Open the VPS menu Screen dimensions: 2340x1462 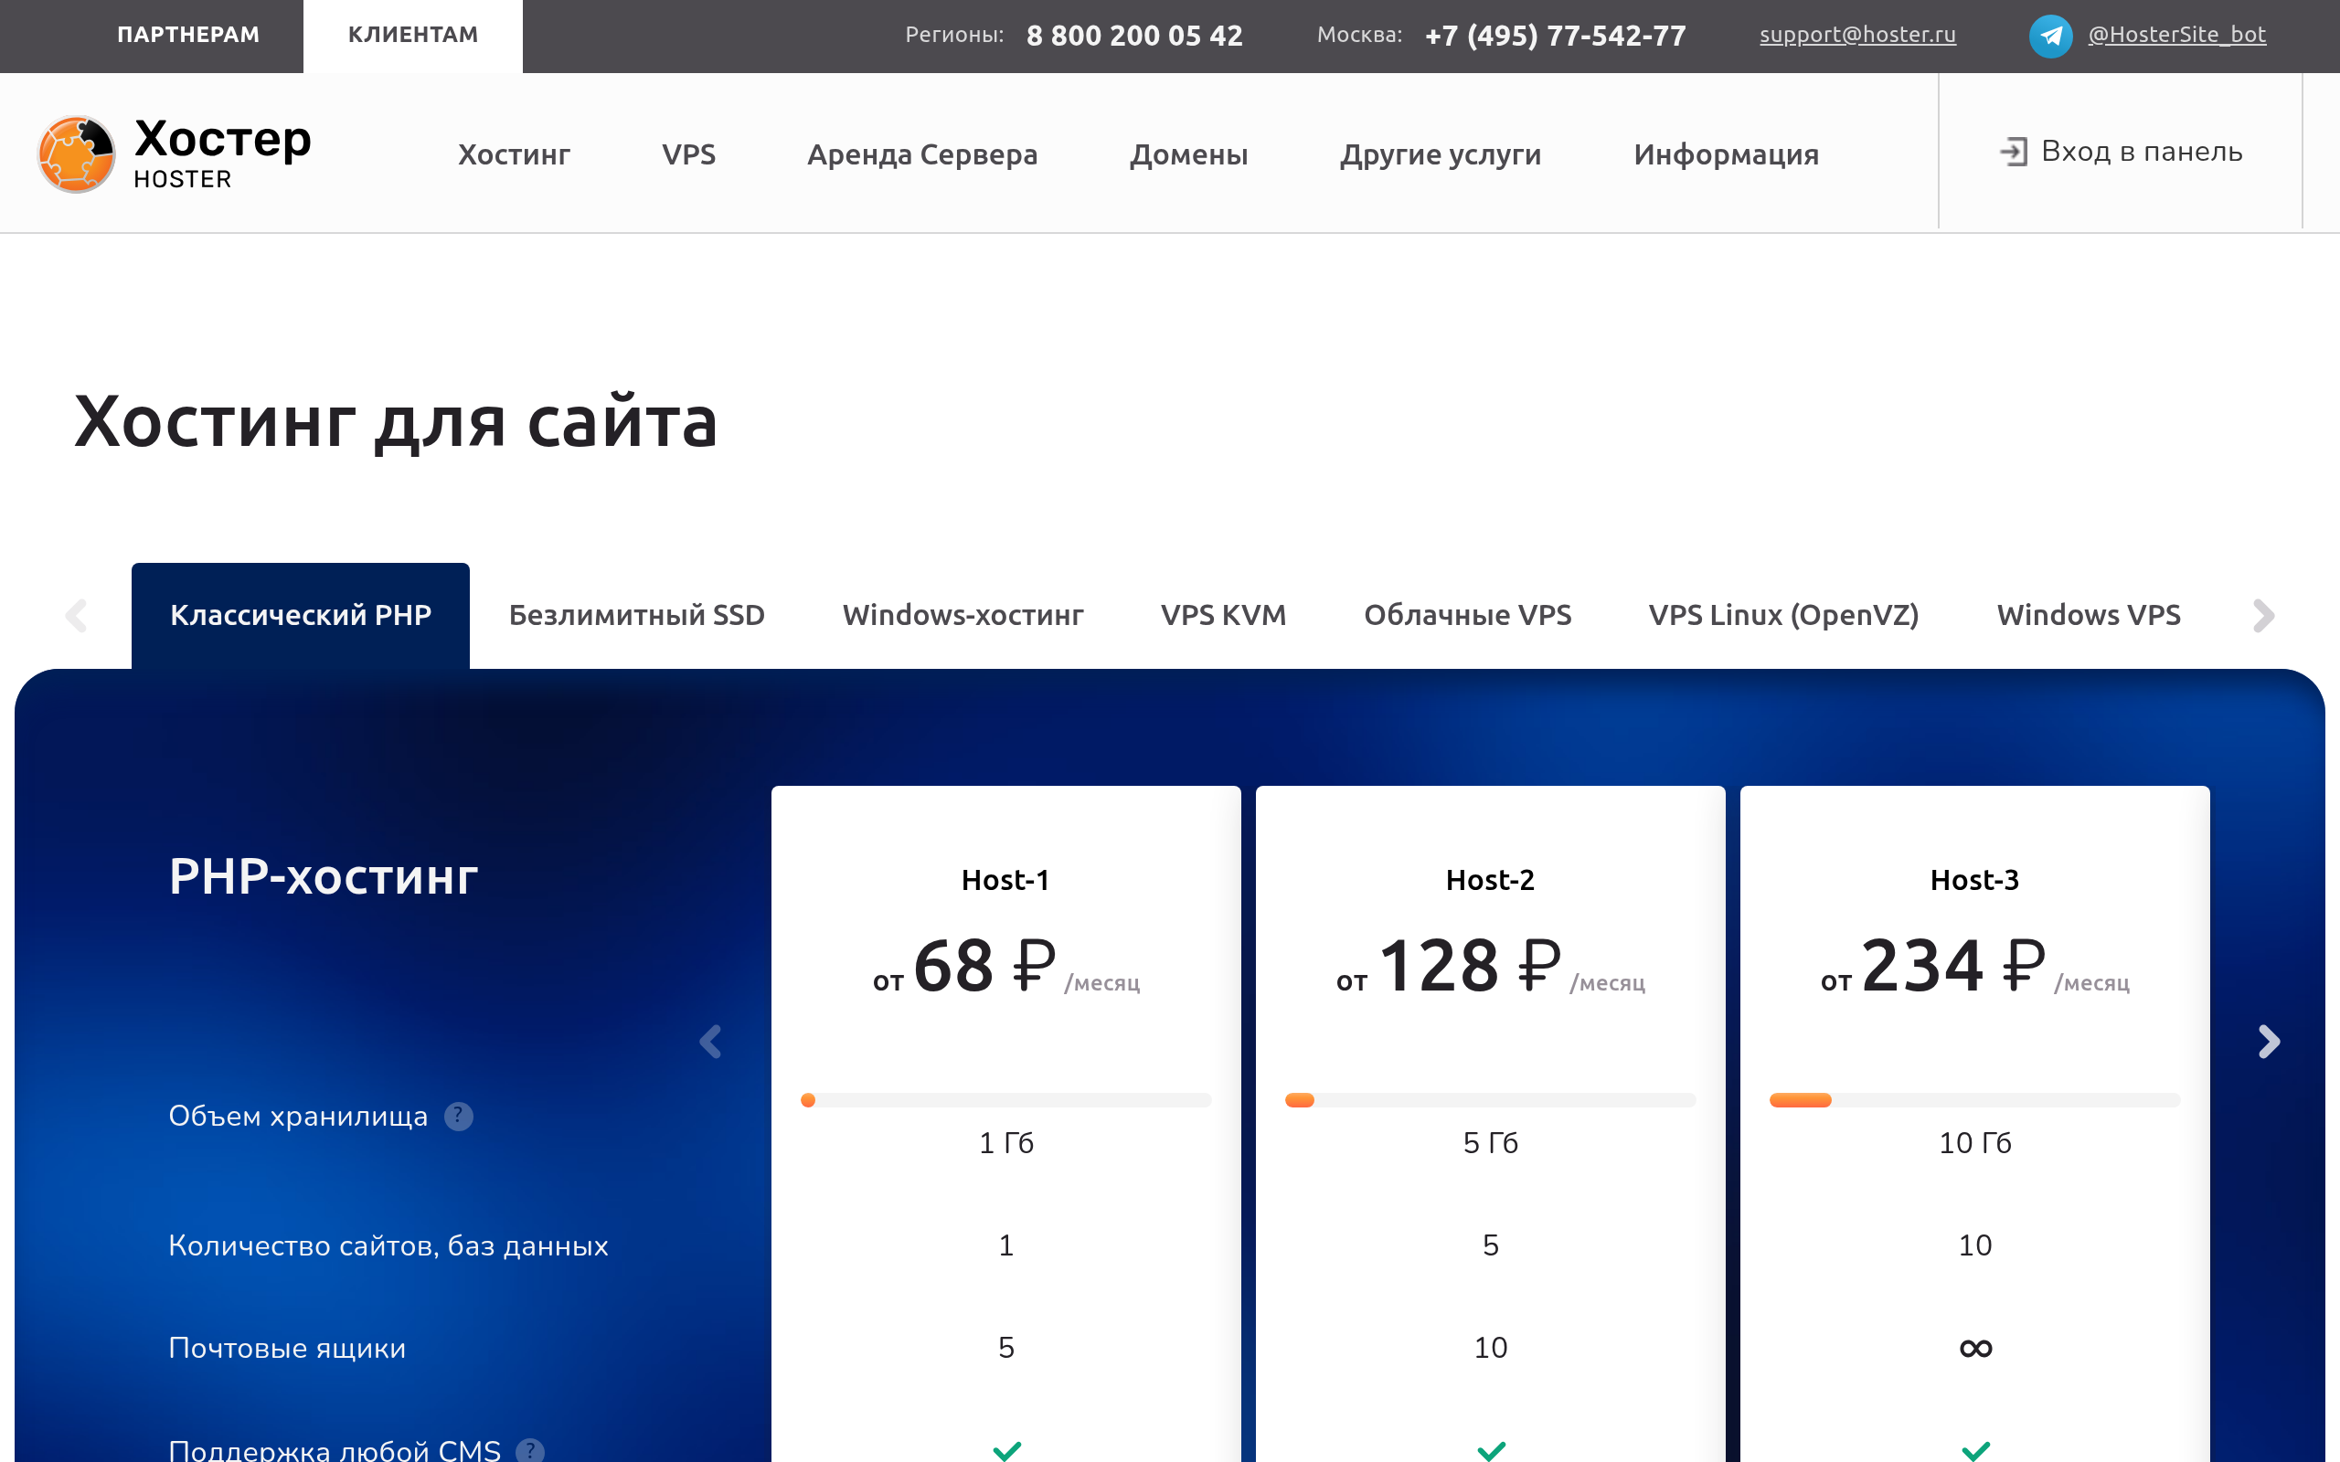(688, 154)
